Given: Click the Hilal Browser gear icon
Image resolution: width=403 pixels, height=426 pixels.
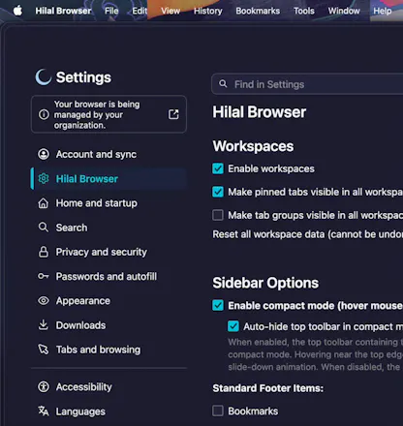Looking at the screenshot, I should pos(44,178).
